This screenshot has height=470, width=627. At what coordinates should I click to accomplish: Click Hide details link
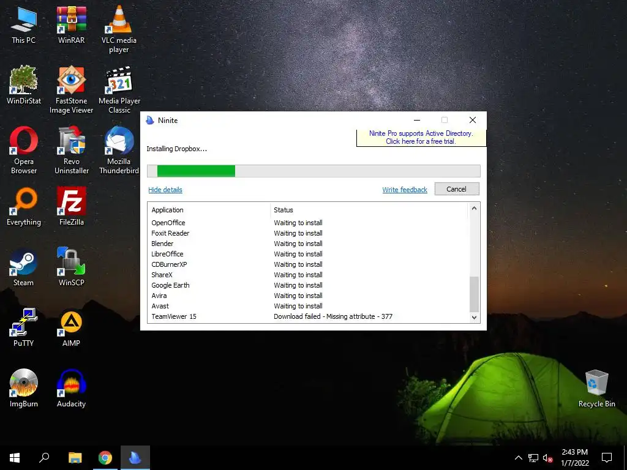click(165, 190)
